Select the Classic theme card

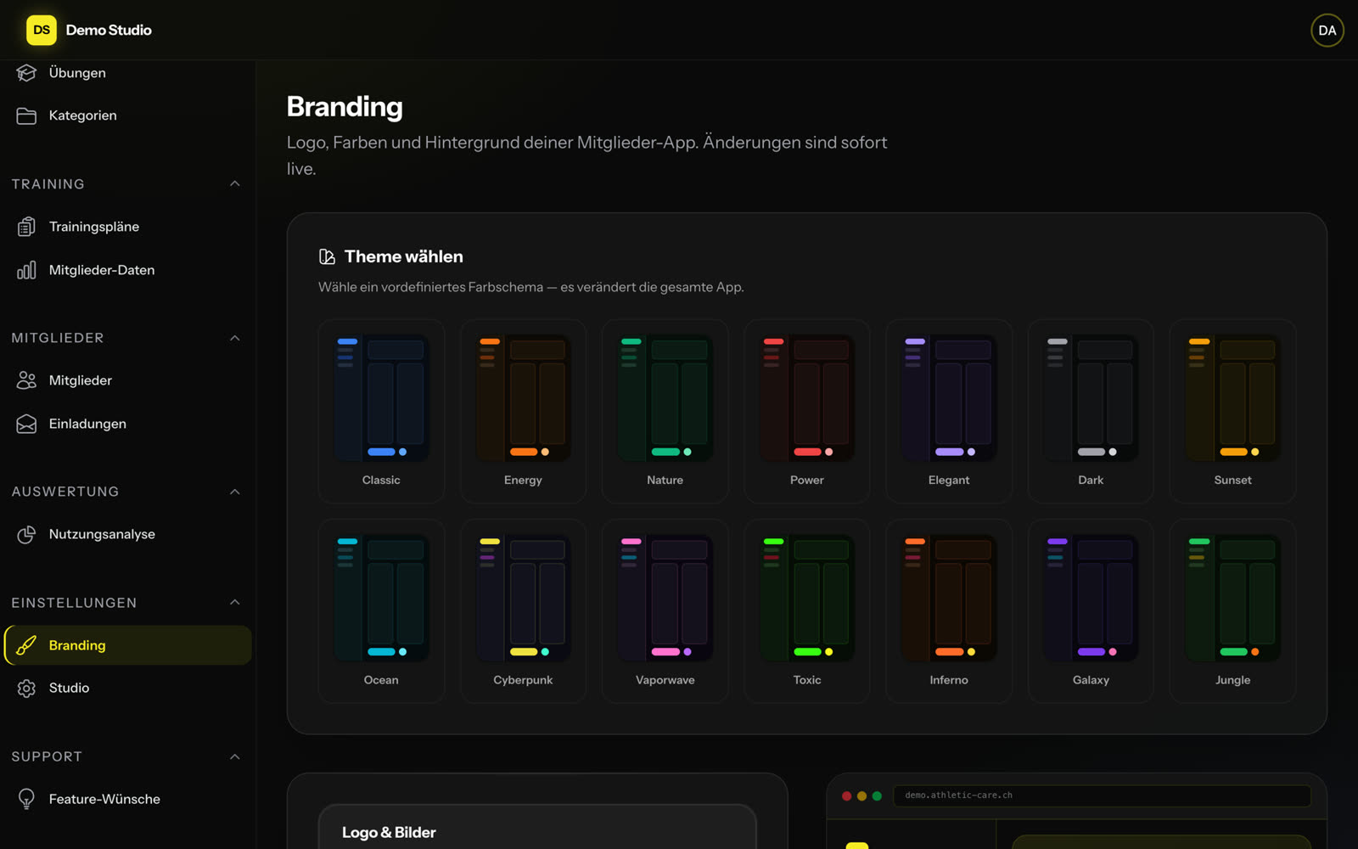tap(381, 411)
